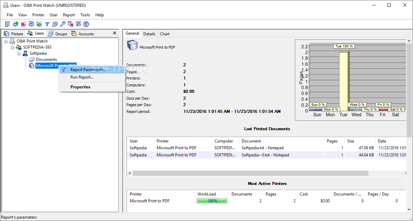Click the Microsoft Print to PDF active printer row
The height and width of the screenshot is (221, 413).
267,201
